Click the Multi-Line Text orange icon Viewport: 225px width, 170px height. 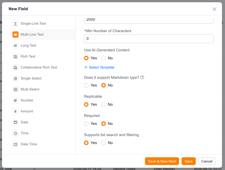click(x=15, y=34)
